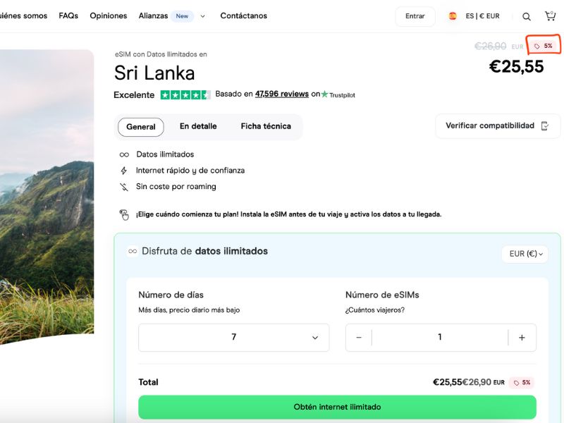Click the Trustpilot star icon
This screenshot has height=423, width=564.
click(x=325, y=94)
